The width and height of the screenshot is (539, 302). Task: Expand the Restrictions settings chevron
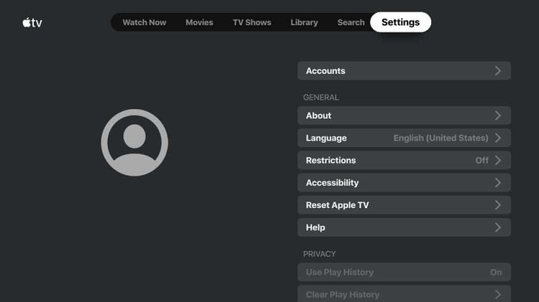498,160
